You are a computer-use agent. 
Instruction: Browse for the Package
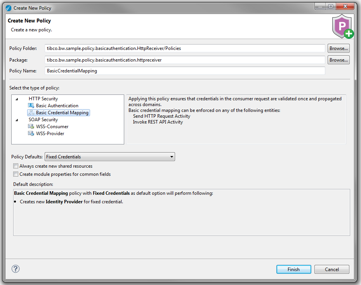click(338, 60)
